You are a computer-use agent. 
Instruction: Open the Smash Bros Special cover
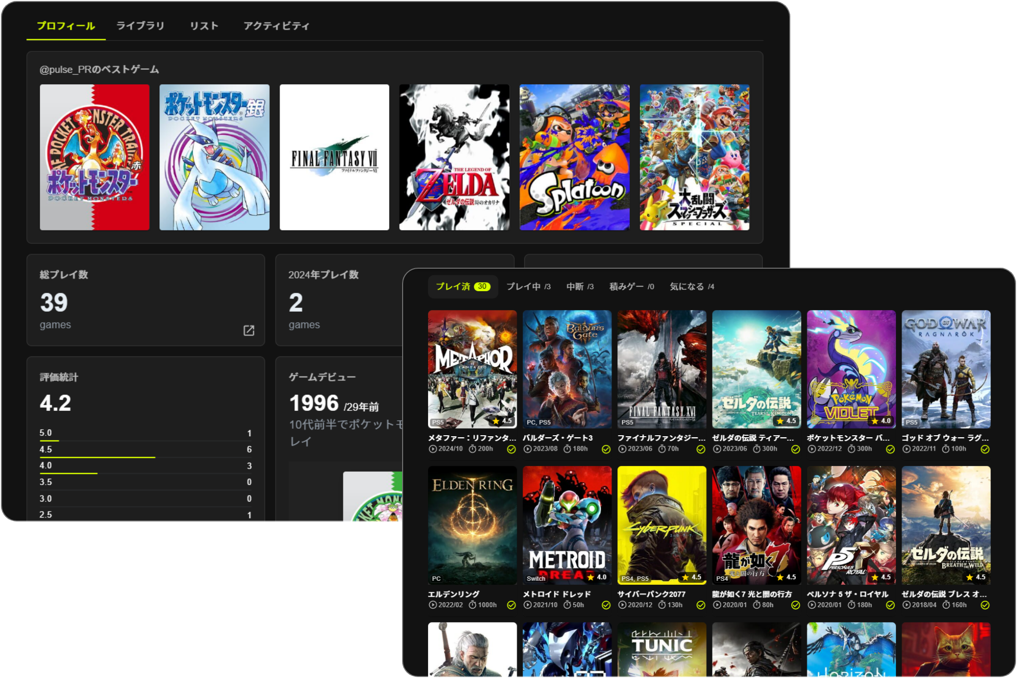[x=695, y=157]
